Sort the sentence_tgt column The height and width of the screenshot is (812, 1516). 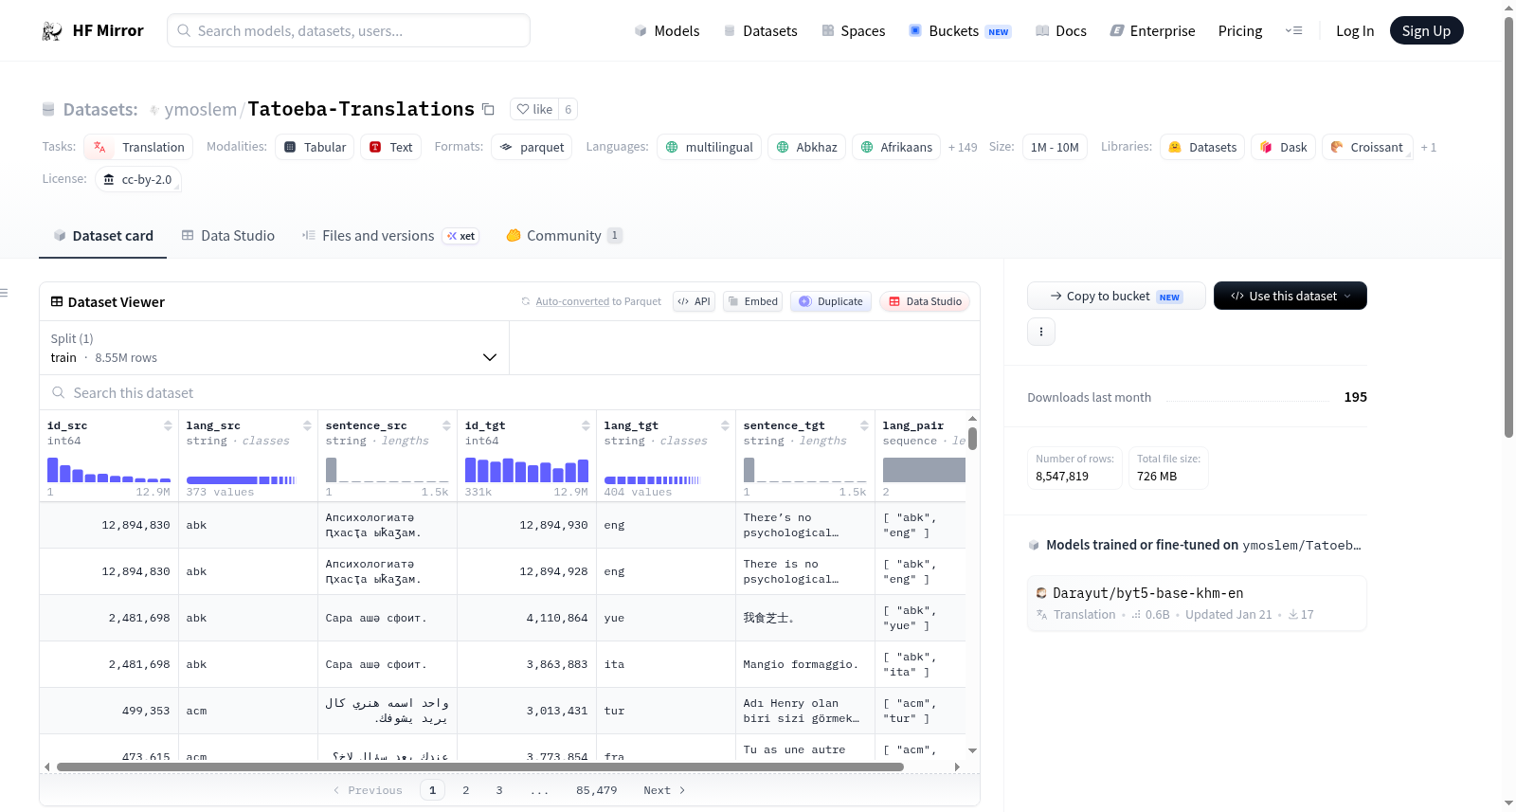[x=864, y=425]
